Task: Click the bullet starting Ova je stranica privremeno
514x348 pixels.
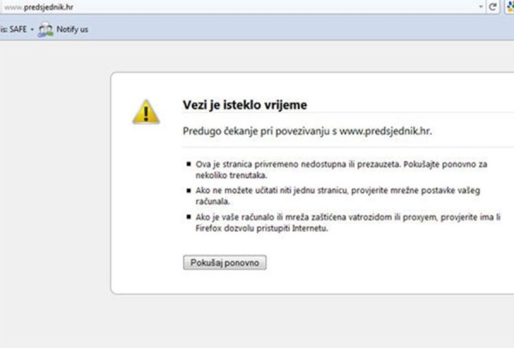Action: click(341, 170)
